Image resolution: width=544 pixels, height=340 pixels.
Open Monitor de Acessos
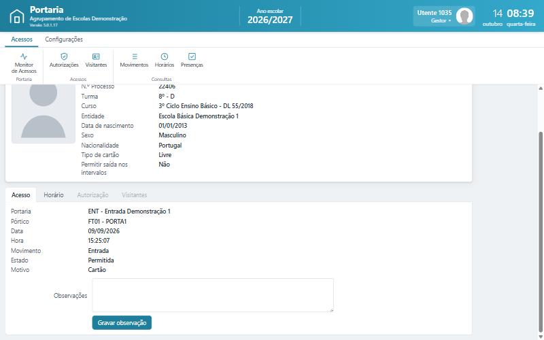(24, 63)
